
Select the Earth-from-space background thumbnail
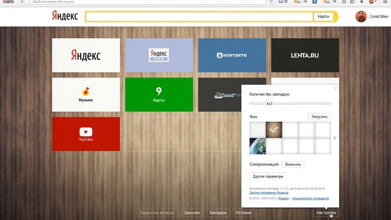[258, 146]
